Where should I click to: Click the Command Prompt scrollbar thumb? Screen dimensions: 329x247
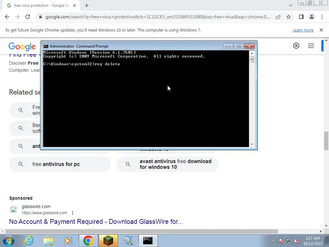point(252,59)
